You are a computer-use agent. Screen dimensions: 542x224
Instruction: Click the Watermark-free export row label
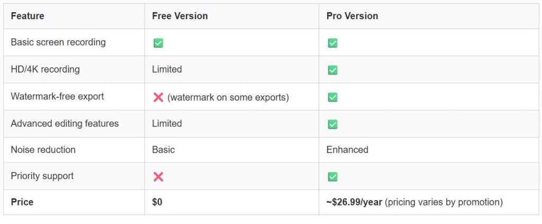click(x=57, y=96)
